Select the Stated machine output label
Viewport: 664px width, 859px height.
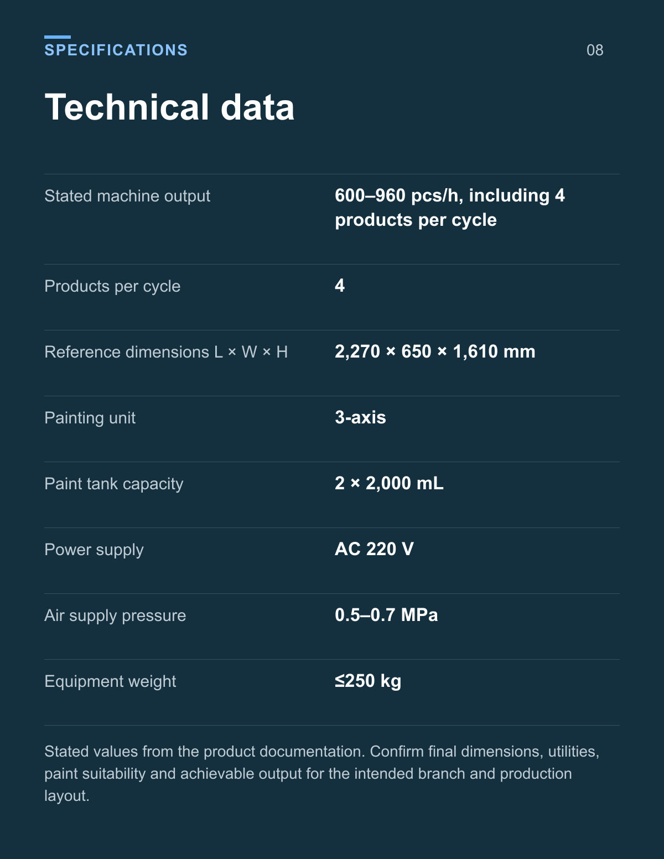(x=127, y=196)
